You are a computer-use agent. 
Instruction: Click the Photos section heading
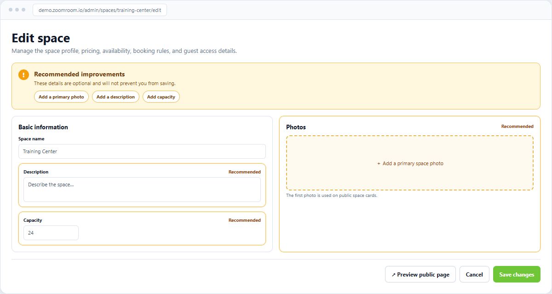296,127
